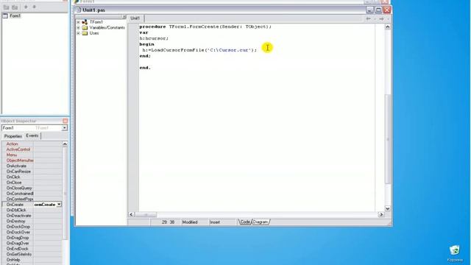Click the second folder icon in Object TreeView toolbar
Screen dimensions: 471x265
pyautogui.click(x=15, y=7)
